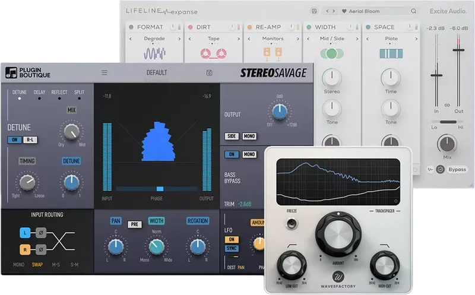This screenshot has width=475, height=295.
Task: Toggle the DIRT module power dot
Action: pyautogui.click(x=190, y=27)
